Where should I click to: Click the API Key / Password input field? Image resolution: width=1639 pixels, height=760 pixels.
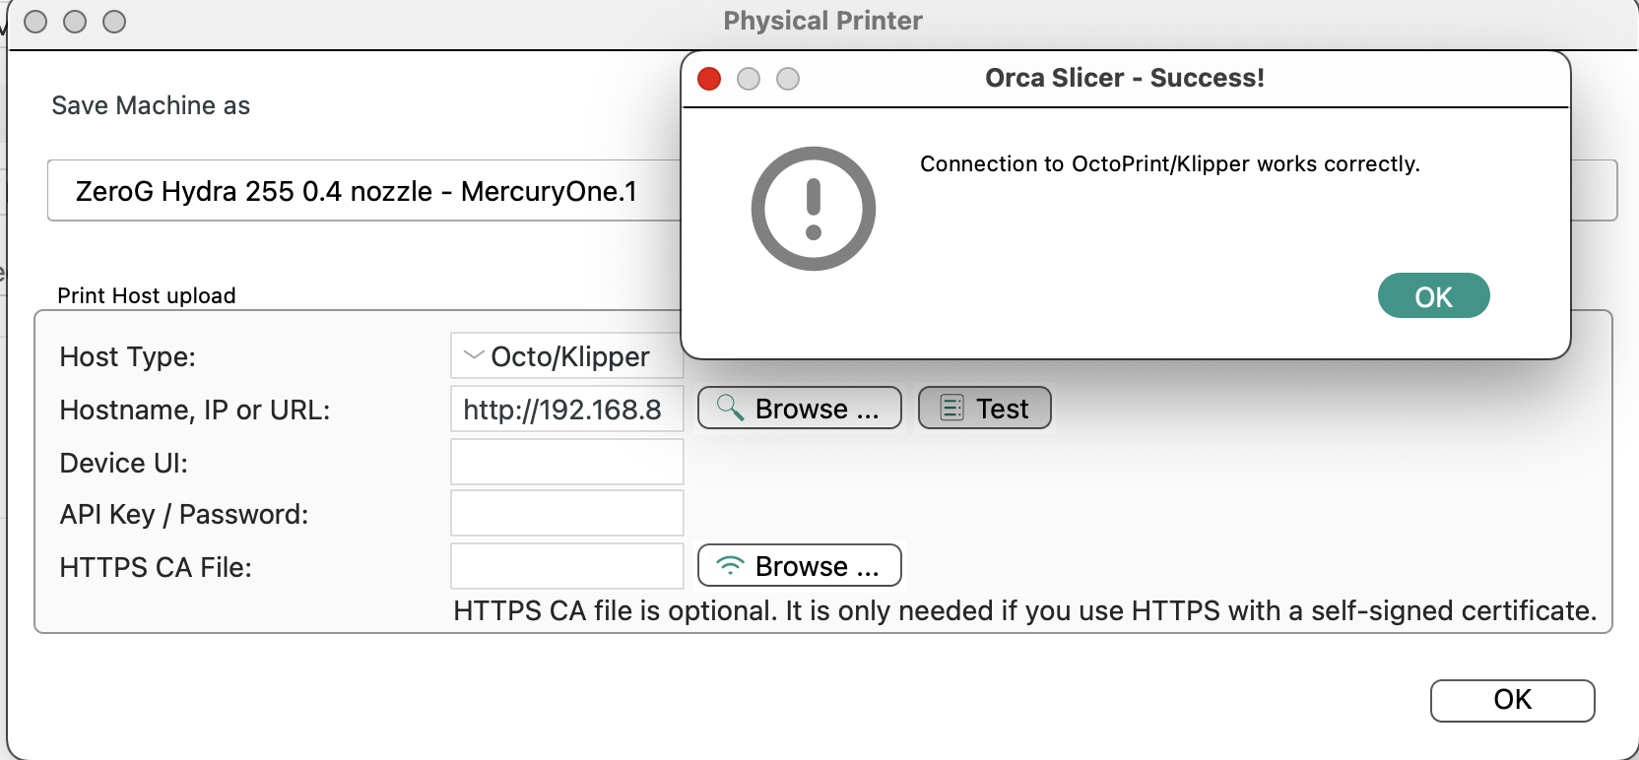pos(566,513)
